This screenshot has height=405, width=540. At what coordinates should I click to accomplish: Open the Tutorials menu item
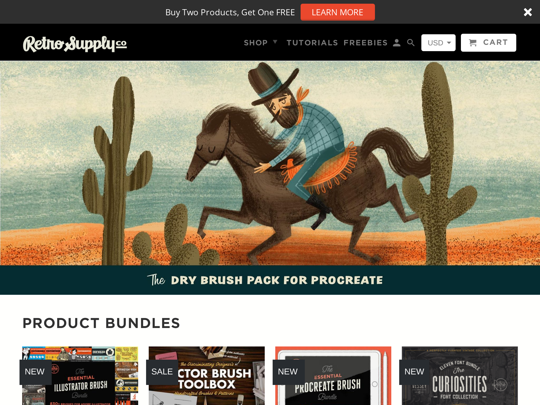click(x=312, y=43)
